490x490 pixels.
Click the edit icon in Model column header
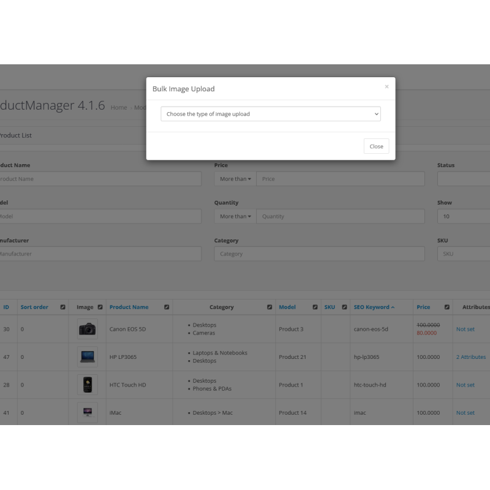coord(315,307)
